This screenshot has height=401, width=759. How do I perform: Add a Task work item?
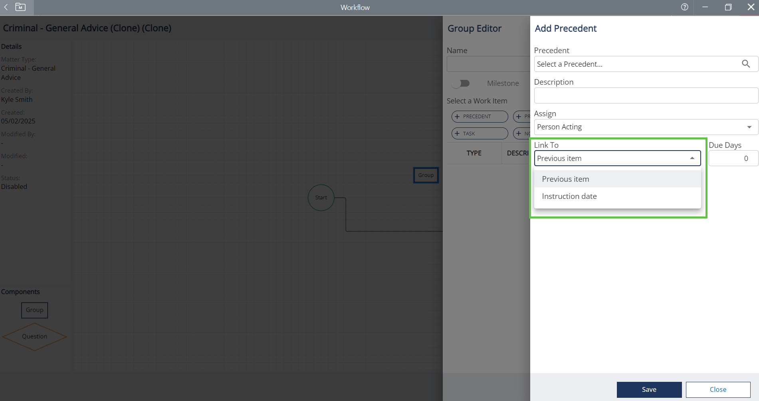click(480, 134)
